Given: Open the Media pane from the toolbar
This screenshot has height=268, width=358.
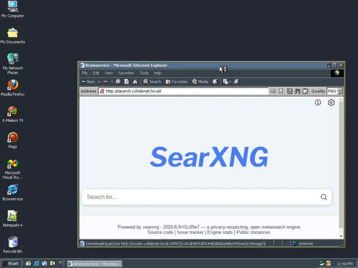Looking at the screenshot, I should [200, 82].
